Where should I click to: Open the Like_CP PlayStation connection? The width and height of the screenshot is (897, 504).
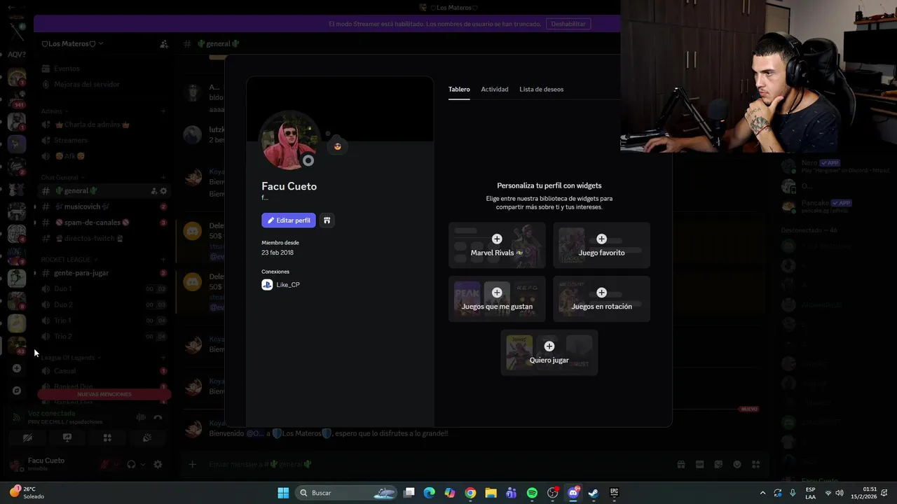[280, 285]
